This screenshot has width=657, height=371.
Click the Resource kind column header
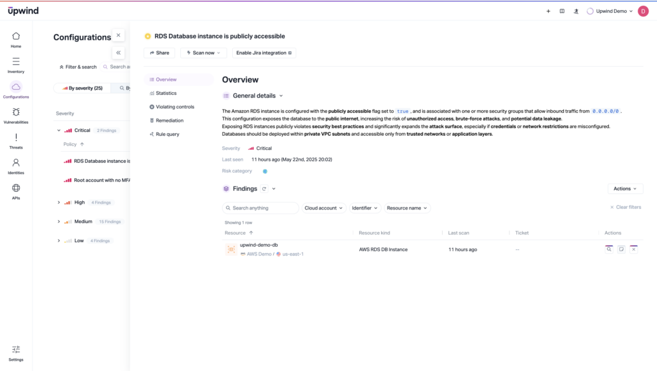374,233
